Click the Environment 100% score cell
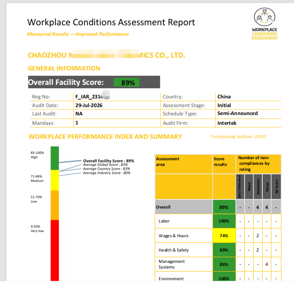Screen dimensions: 294x290 pos(224,276)
